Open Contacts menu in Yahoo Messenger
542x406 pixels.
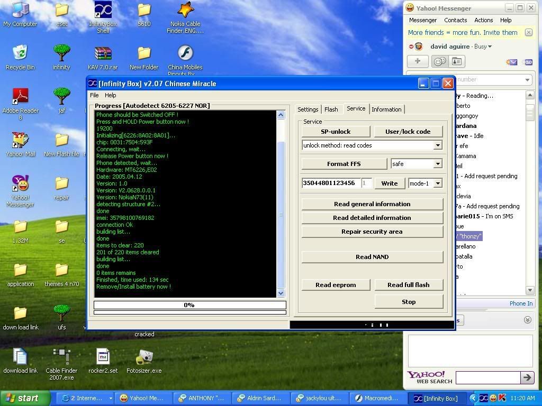tap(455, 20)
